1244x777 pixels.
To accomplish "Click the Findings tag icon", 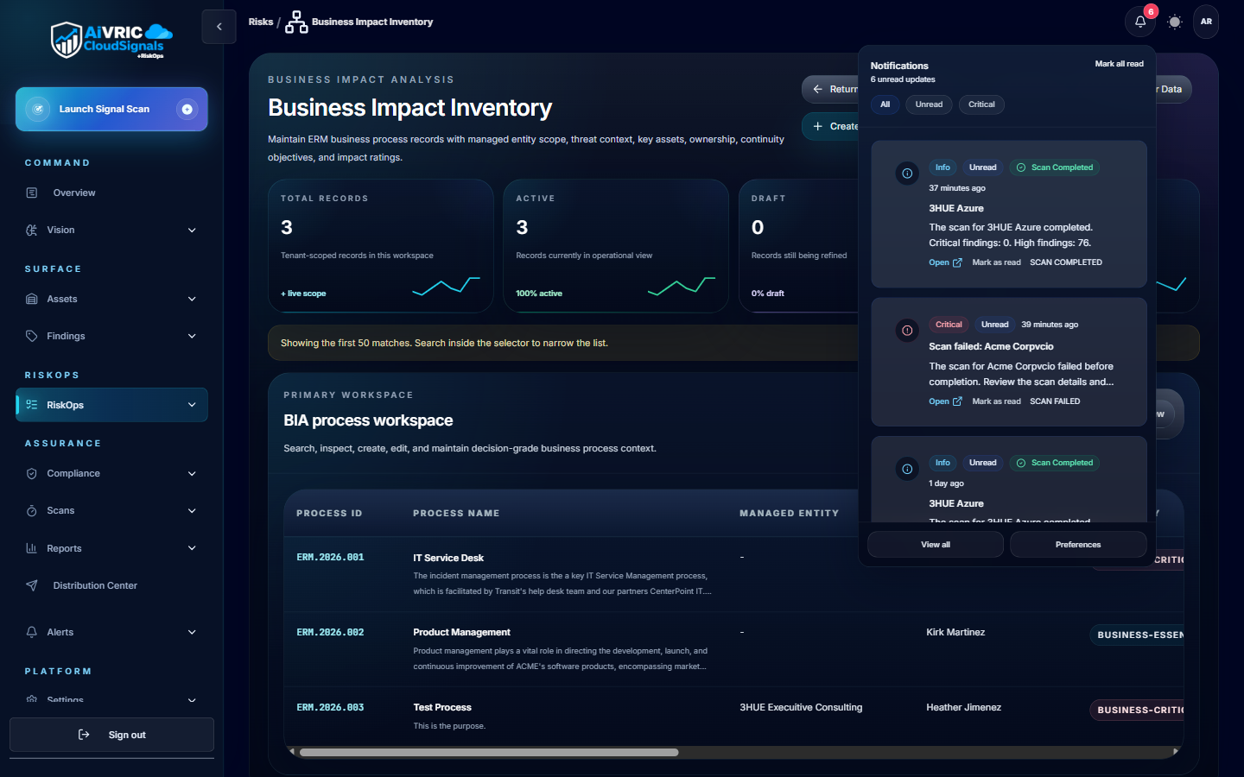I will pos(32,336).
